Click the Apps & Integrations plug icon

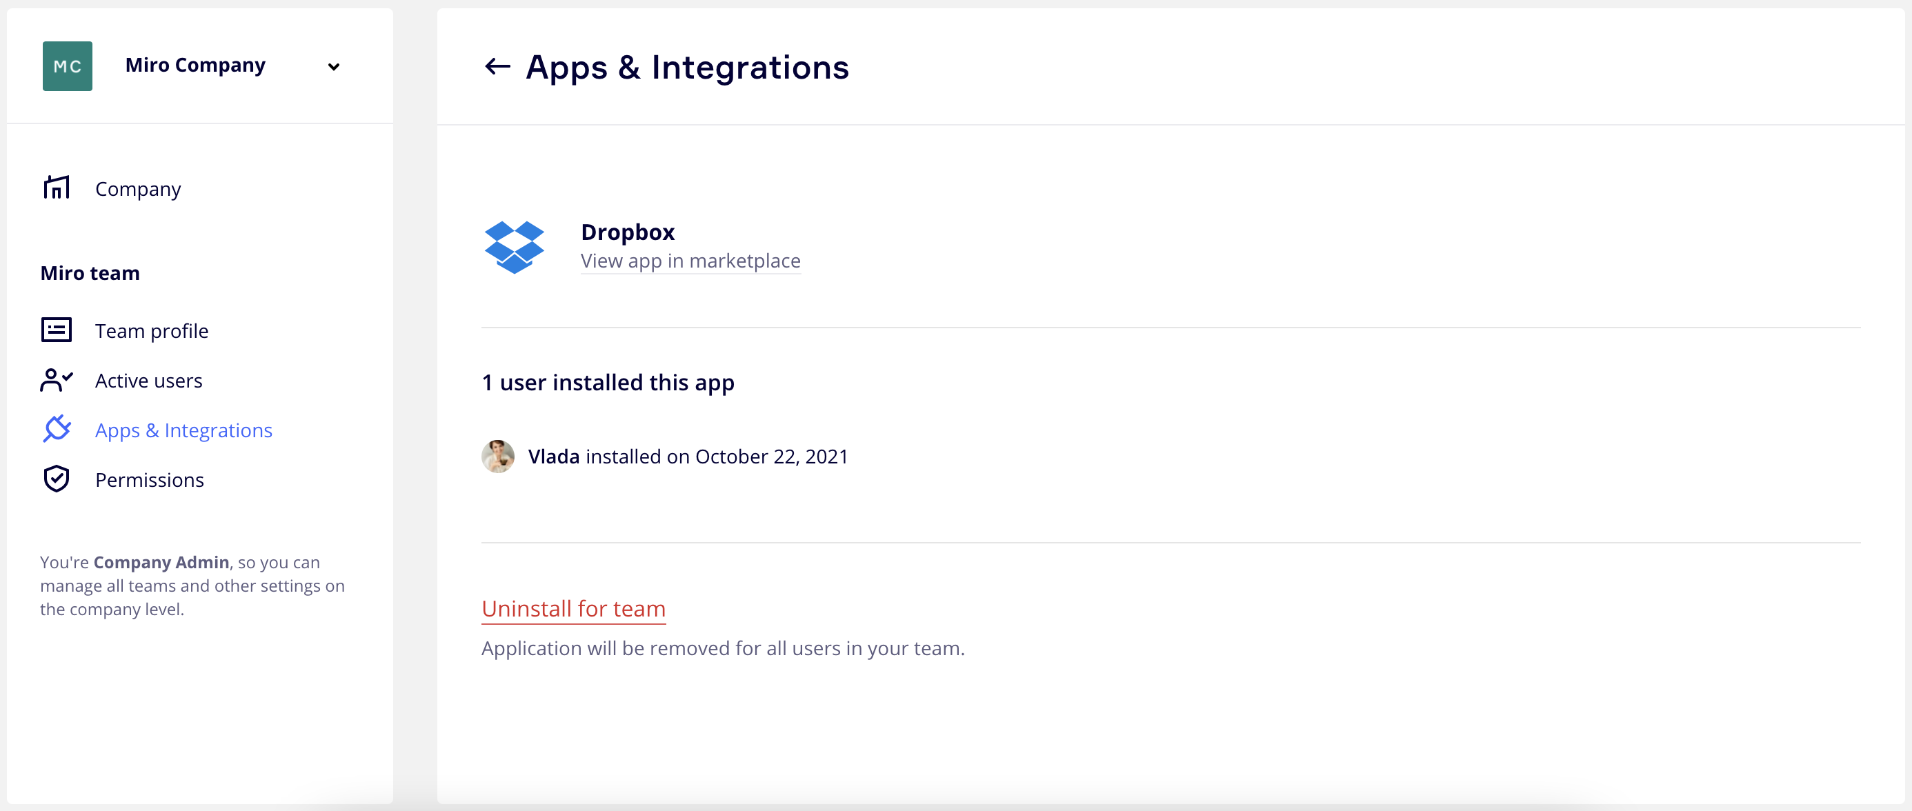point(57,430)
